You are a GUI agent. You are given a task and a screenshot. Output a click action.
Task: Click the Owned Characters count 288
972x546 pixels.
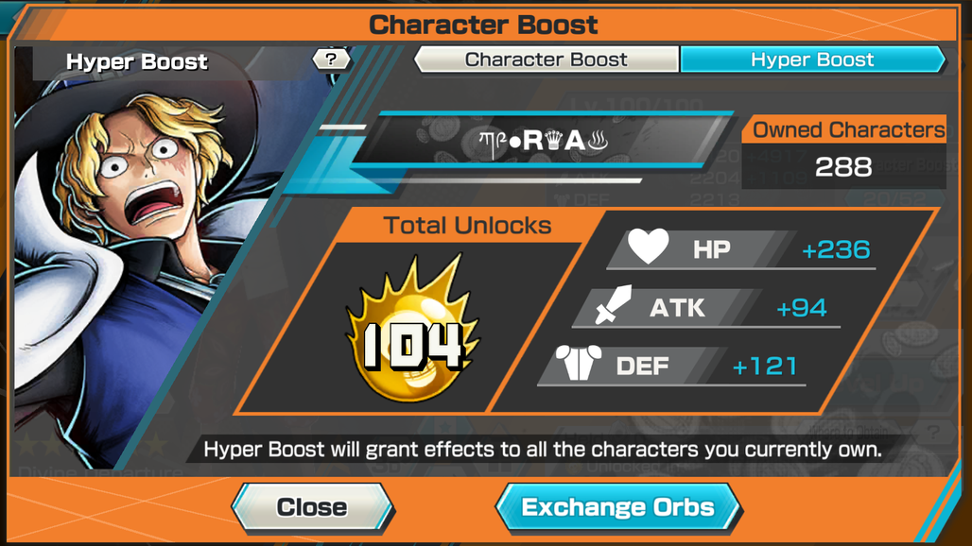tap(843, 166)
